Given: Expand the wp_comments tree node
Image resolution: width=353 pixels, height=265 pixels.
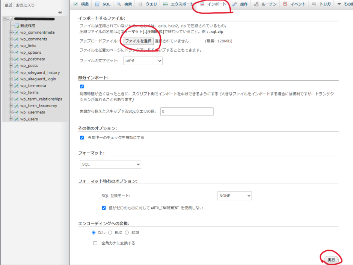Looking at the screenshot, I should [x=11, y=38].
